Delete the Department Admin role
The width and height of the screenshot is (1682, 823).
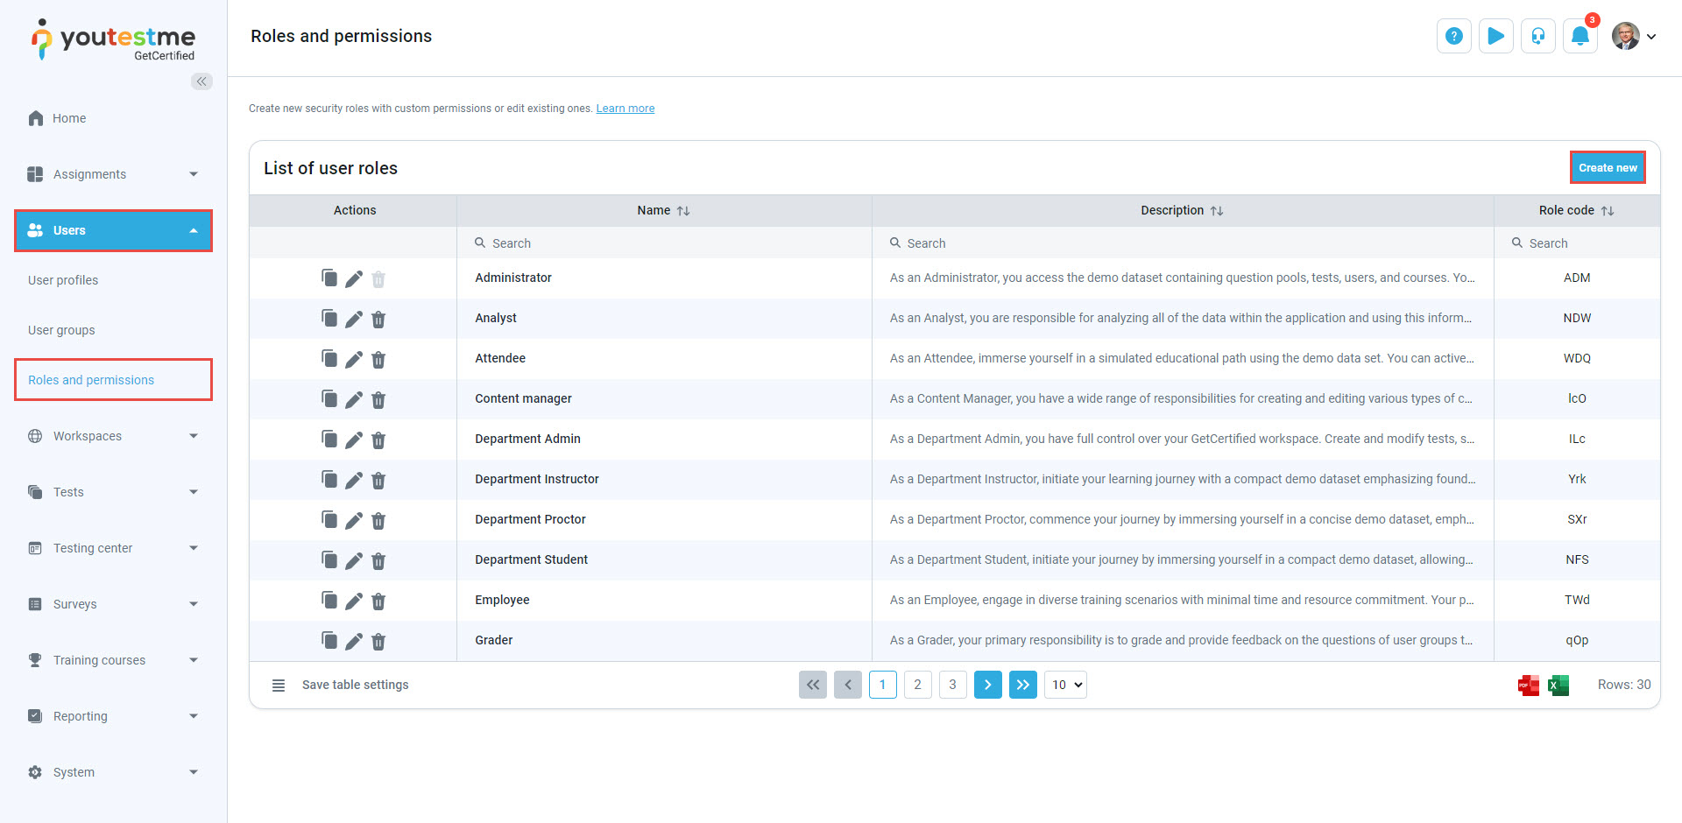point(378,440)
